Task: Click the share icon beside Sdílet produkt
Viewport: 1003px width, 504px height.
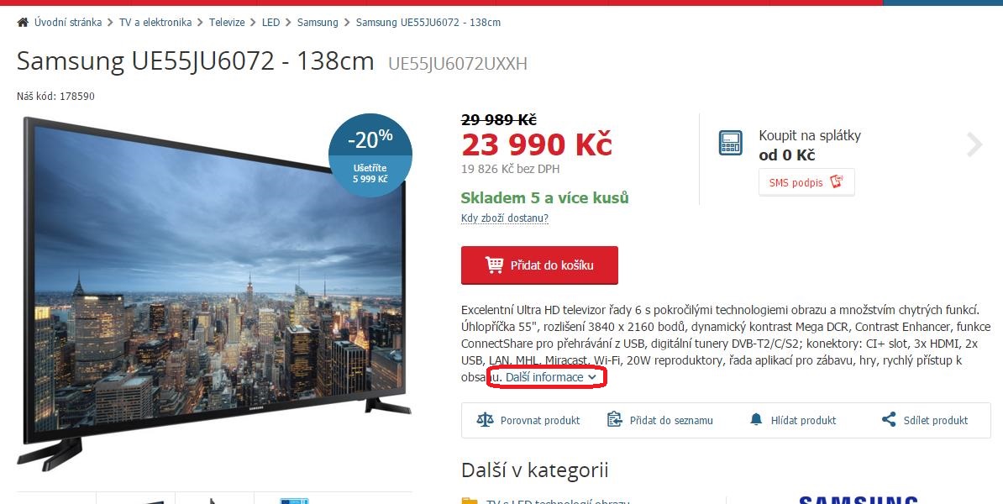Action: [x=889, y=420]
